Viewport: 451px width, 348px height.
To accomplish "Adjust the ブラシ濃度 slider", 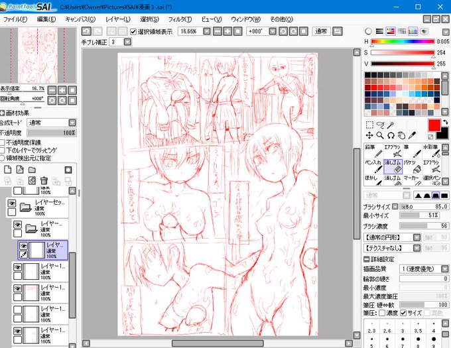I will (x=424, y=226).
